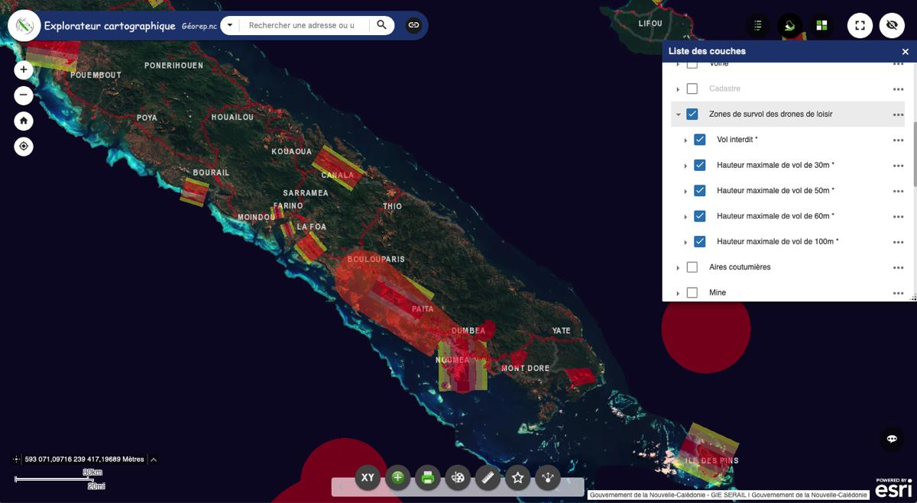Uncheck the Vol interdit sublayer
The width and height of the screenshot is (917, 503).
pos(700,140)
